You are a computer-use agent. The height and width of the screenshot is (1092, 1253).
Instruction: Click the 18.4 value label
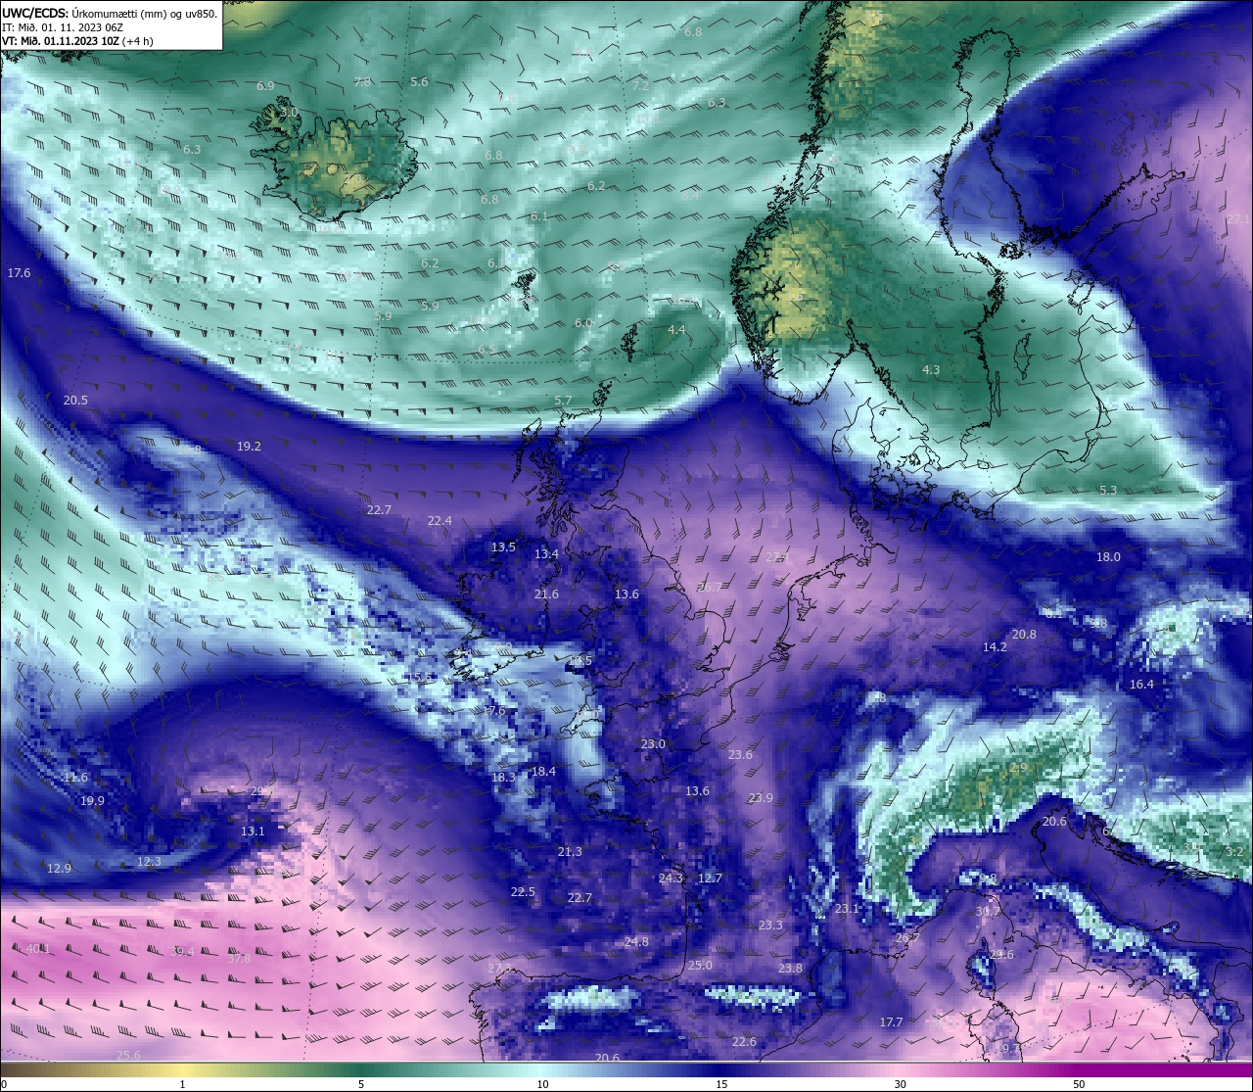click(x=543, y=772)
